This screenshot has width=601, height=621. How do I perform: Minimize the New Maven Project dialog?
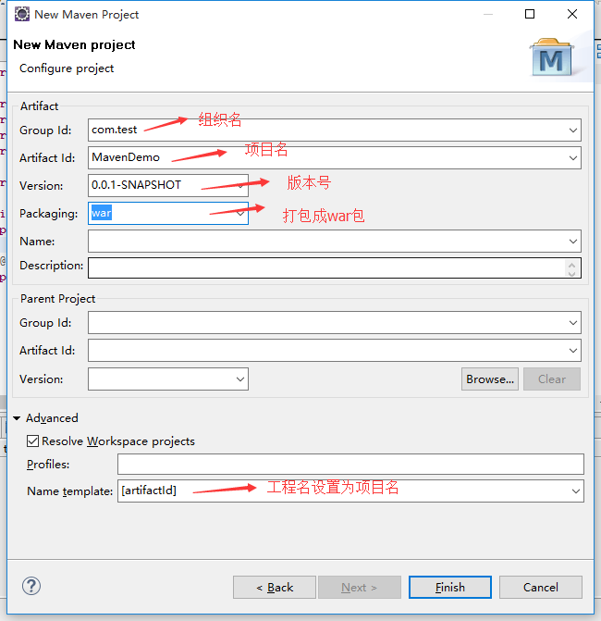[487, 15]
